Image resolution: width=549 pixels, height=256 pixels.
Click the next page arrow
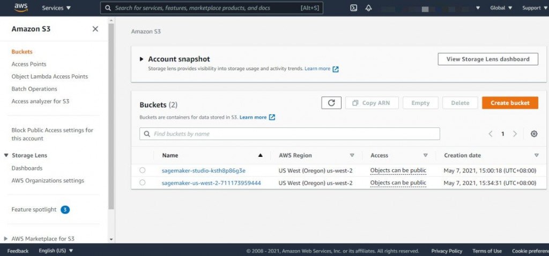tap(515, 133)
